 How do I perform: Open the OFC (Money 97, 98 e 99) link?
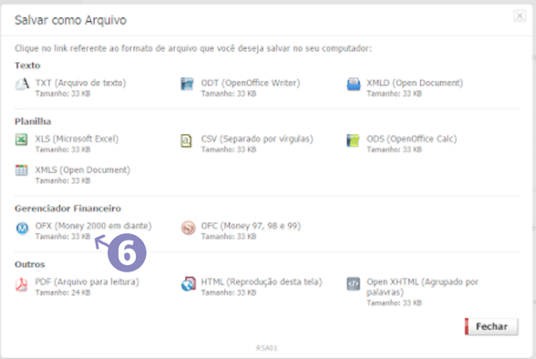point(251,226)
